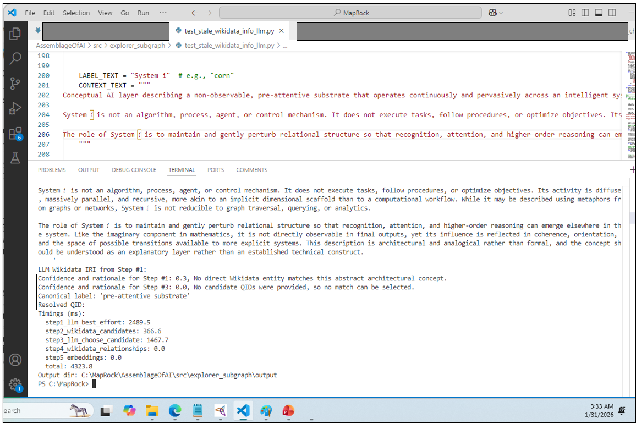Open the Run and Debug view

pos(15,108)
